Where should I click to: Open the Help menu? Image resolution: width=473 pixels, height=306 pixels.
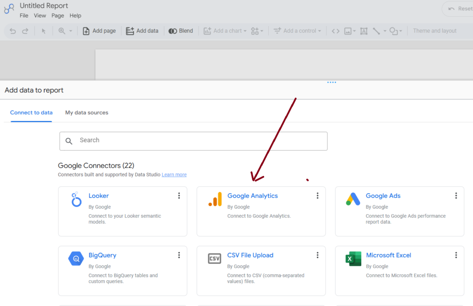pyautogui.click(x=75, y=16)
